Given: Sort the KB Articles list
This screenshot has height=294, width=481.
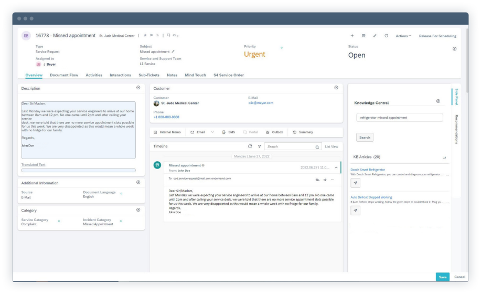Looking at the screenshot, I should coord(444,157).
